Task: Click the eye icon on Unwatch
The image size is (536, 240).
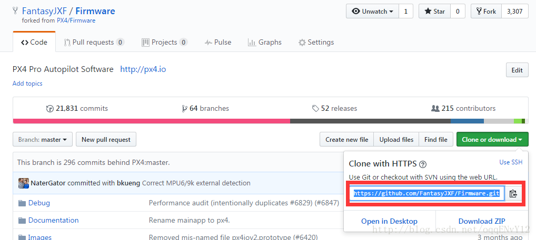Action: (356, 11)
